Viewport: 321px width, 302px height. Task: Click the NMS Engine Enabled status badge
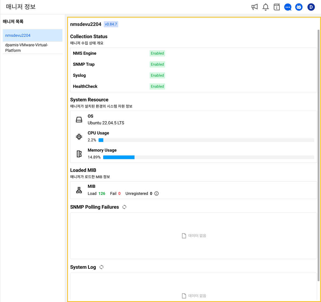coord(157,53)
